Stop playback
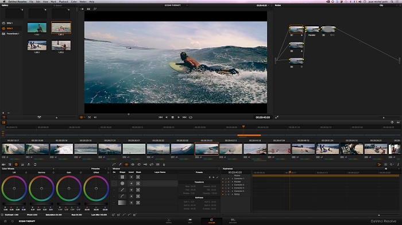 point(172,117)
